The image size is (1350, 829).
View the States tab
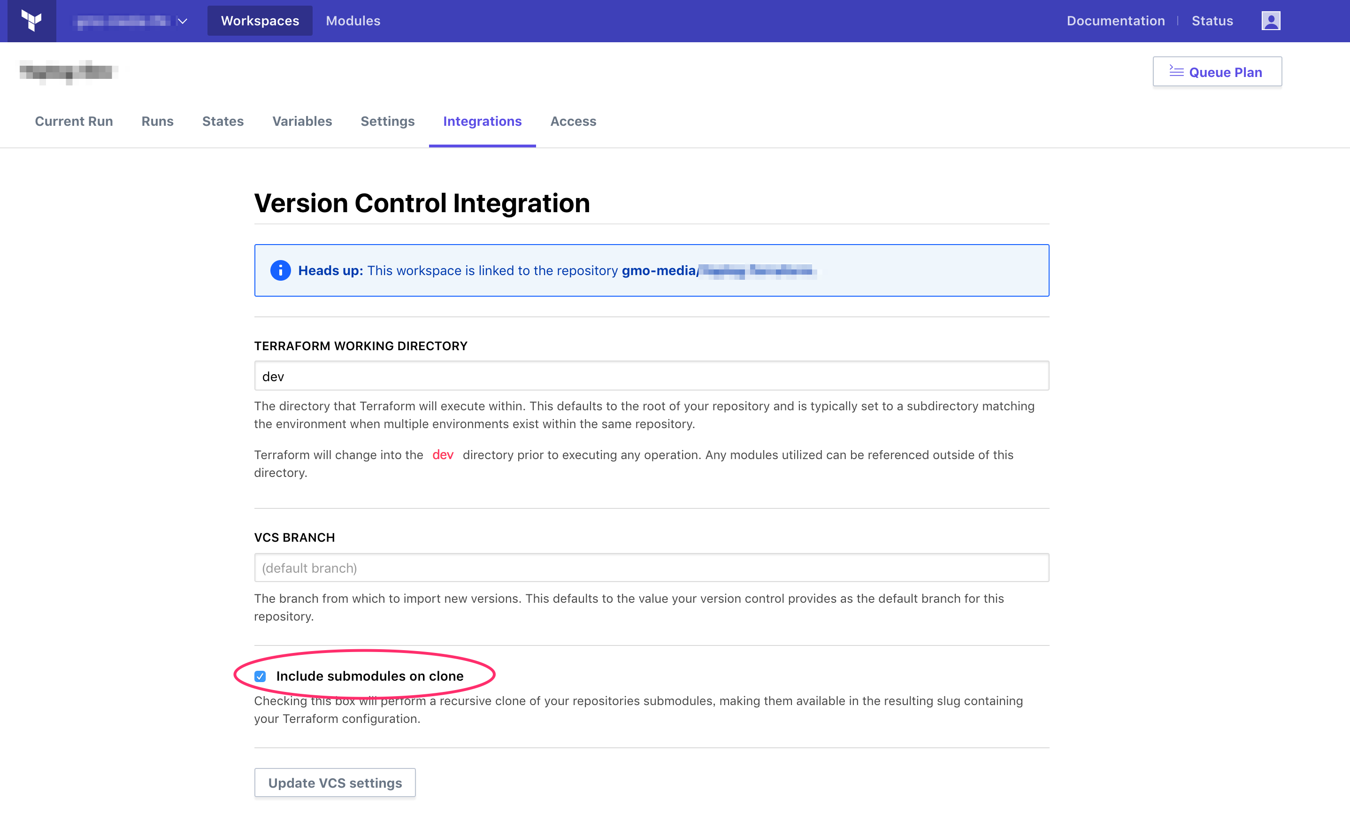point(222,121)
